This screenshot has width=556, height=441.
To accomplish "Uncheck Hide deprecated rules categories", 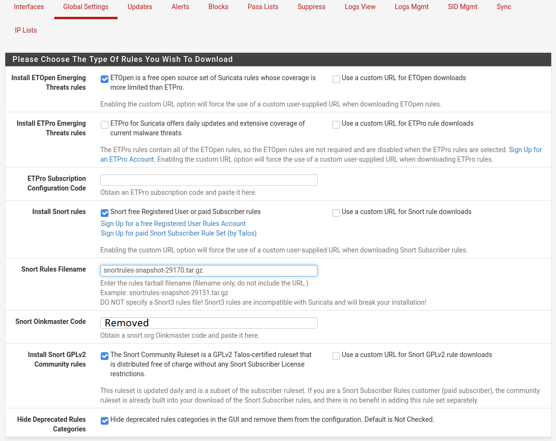I will tap(105, 421).
